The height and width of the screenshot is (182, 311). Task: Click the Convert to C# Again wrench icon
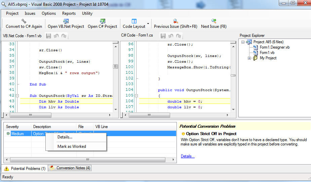pyautogui.click(x=24, y=21)
